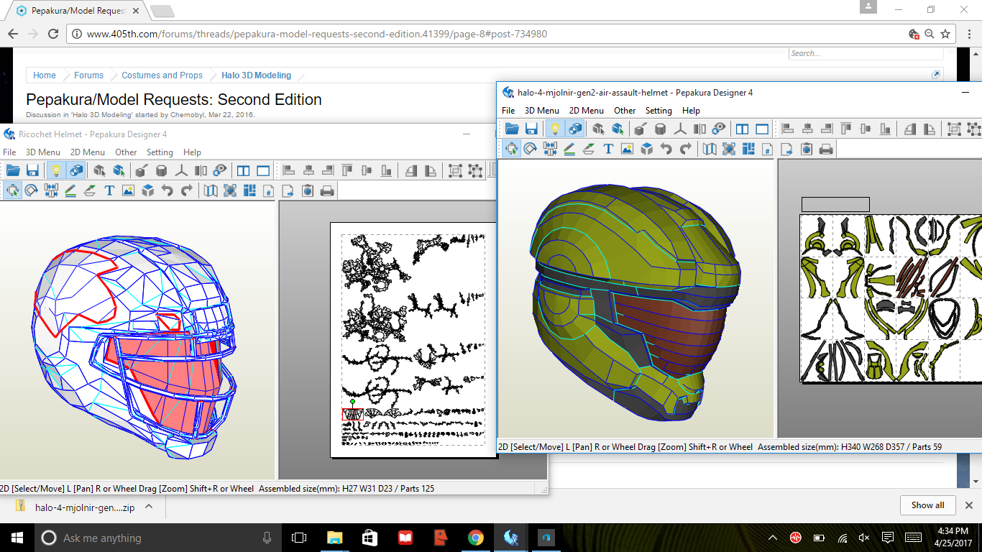Screen dimensions: 982x552
Task: Click Save disk icon in halo-4 helmet window
Action: 531,129
